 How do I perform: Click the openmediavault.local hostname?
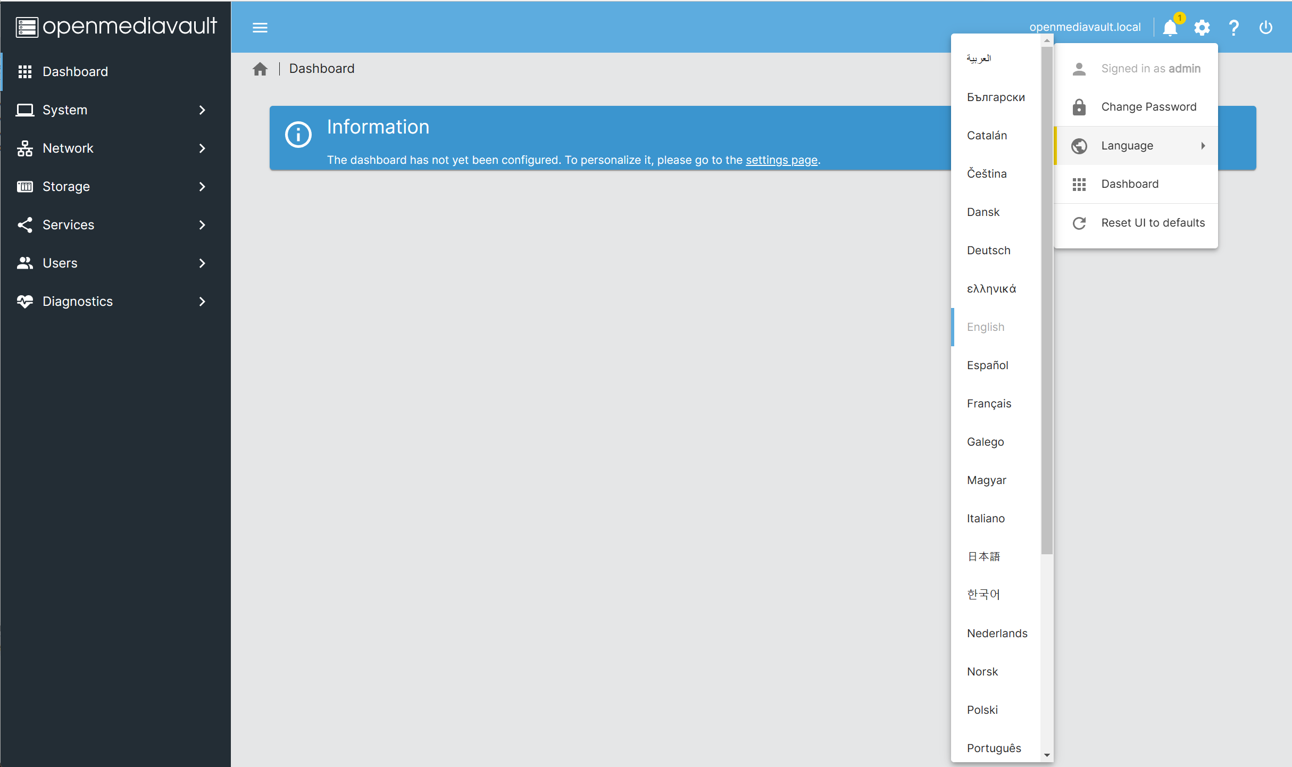[x=1085, y=27]
